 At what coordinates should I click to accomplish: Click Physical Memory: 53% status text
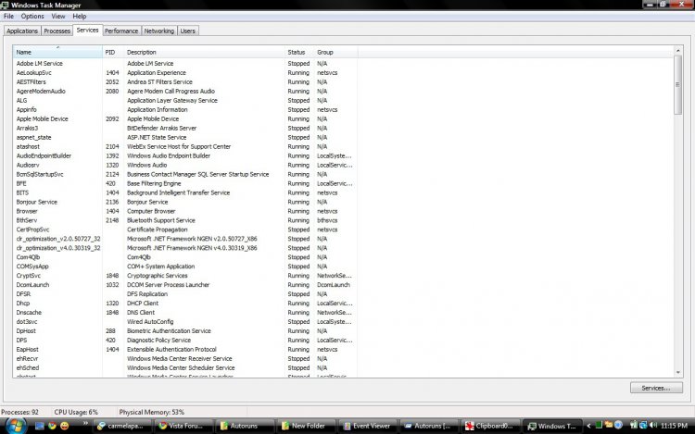point(152,413)
